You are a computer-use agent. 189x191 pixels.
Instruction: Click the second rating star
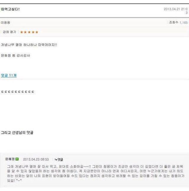(x=25, y=32)
